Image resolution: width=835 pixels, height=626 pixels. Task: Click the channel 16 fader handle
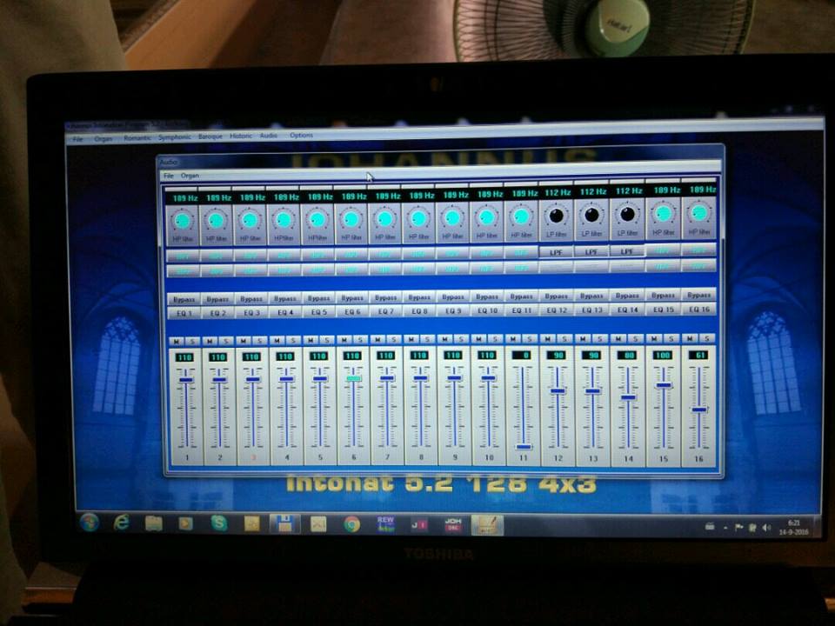699,410
